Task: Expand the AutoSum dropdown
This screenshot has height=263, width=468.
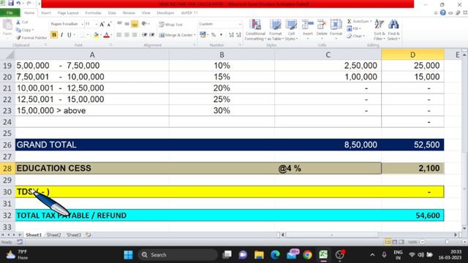Action: 371,21
